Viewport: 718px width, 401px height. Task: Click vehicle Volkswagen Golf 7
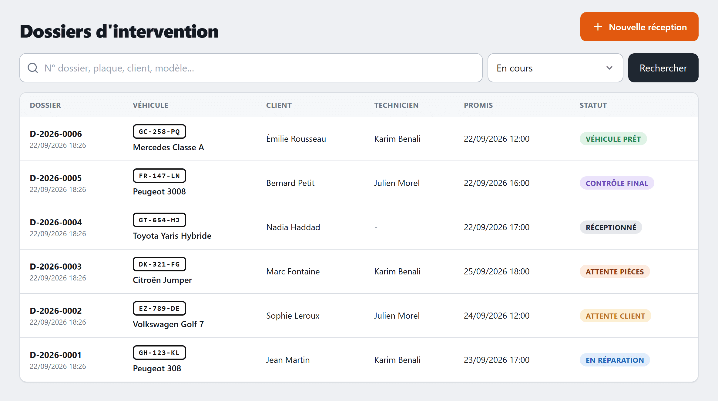tap(168, 324)
